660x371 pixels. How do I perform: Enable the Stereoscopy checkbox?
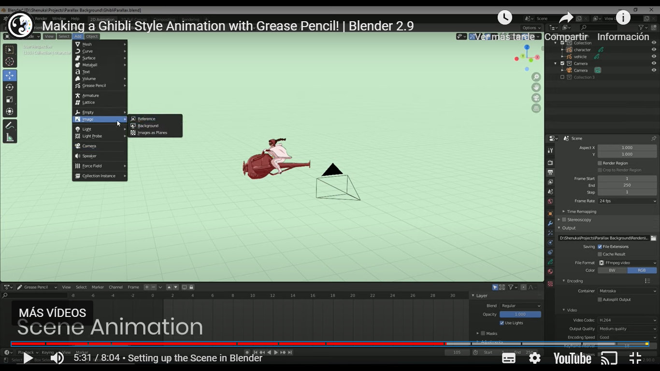[x=564, y=220]
